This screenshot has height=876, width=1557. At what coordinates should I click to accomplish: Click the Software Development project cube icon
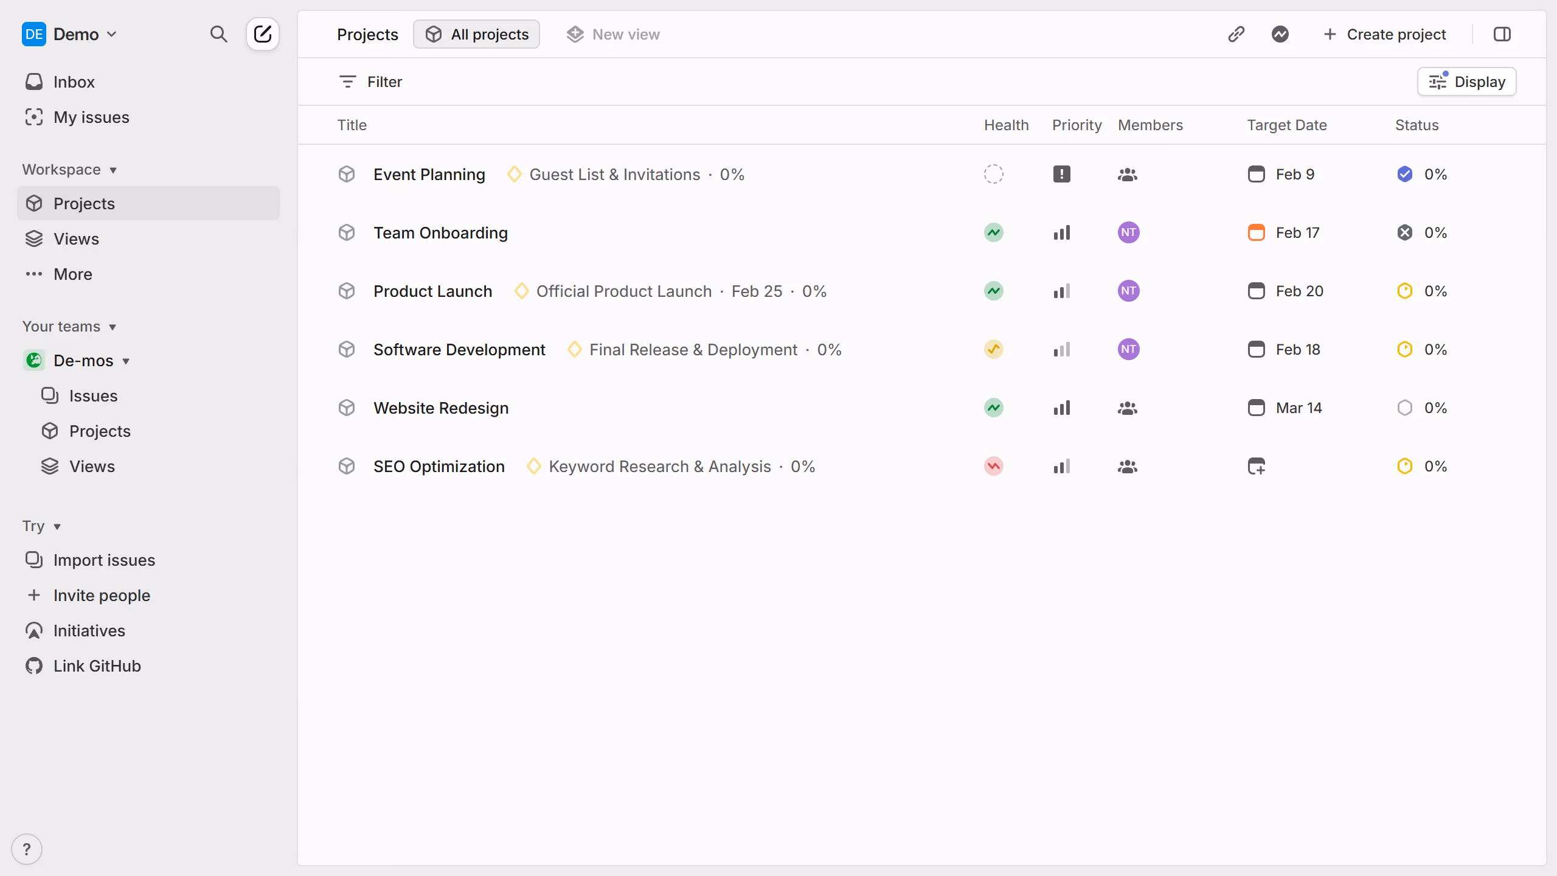[347, 349]
